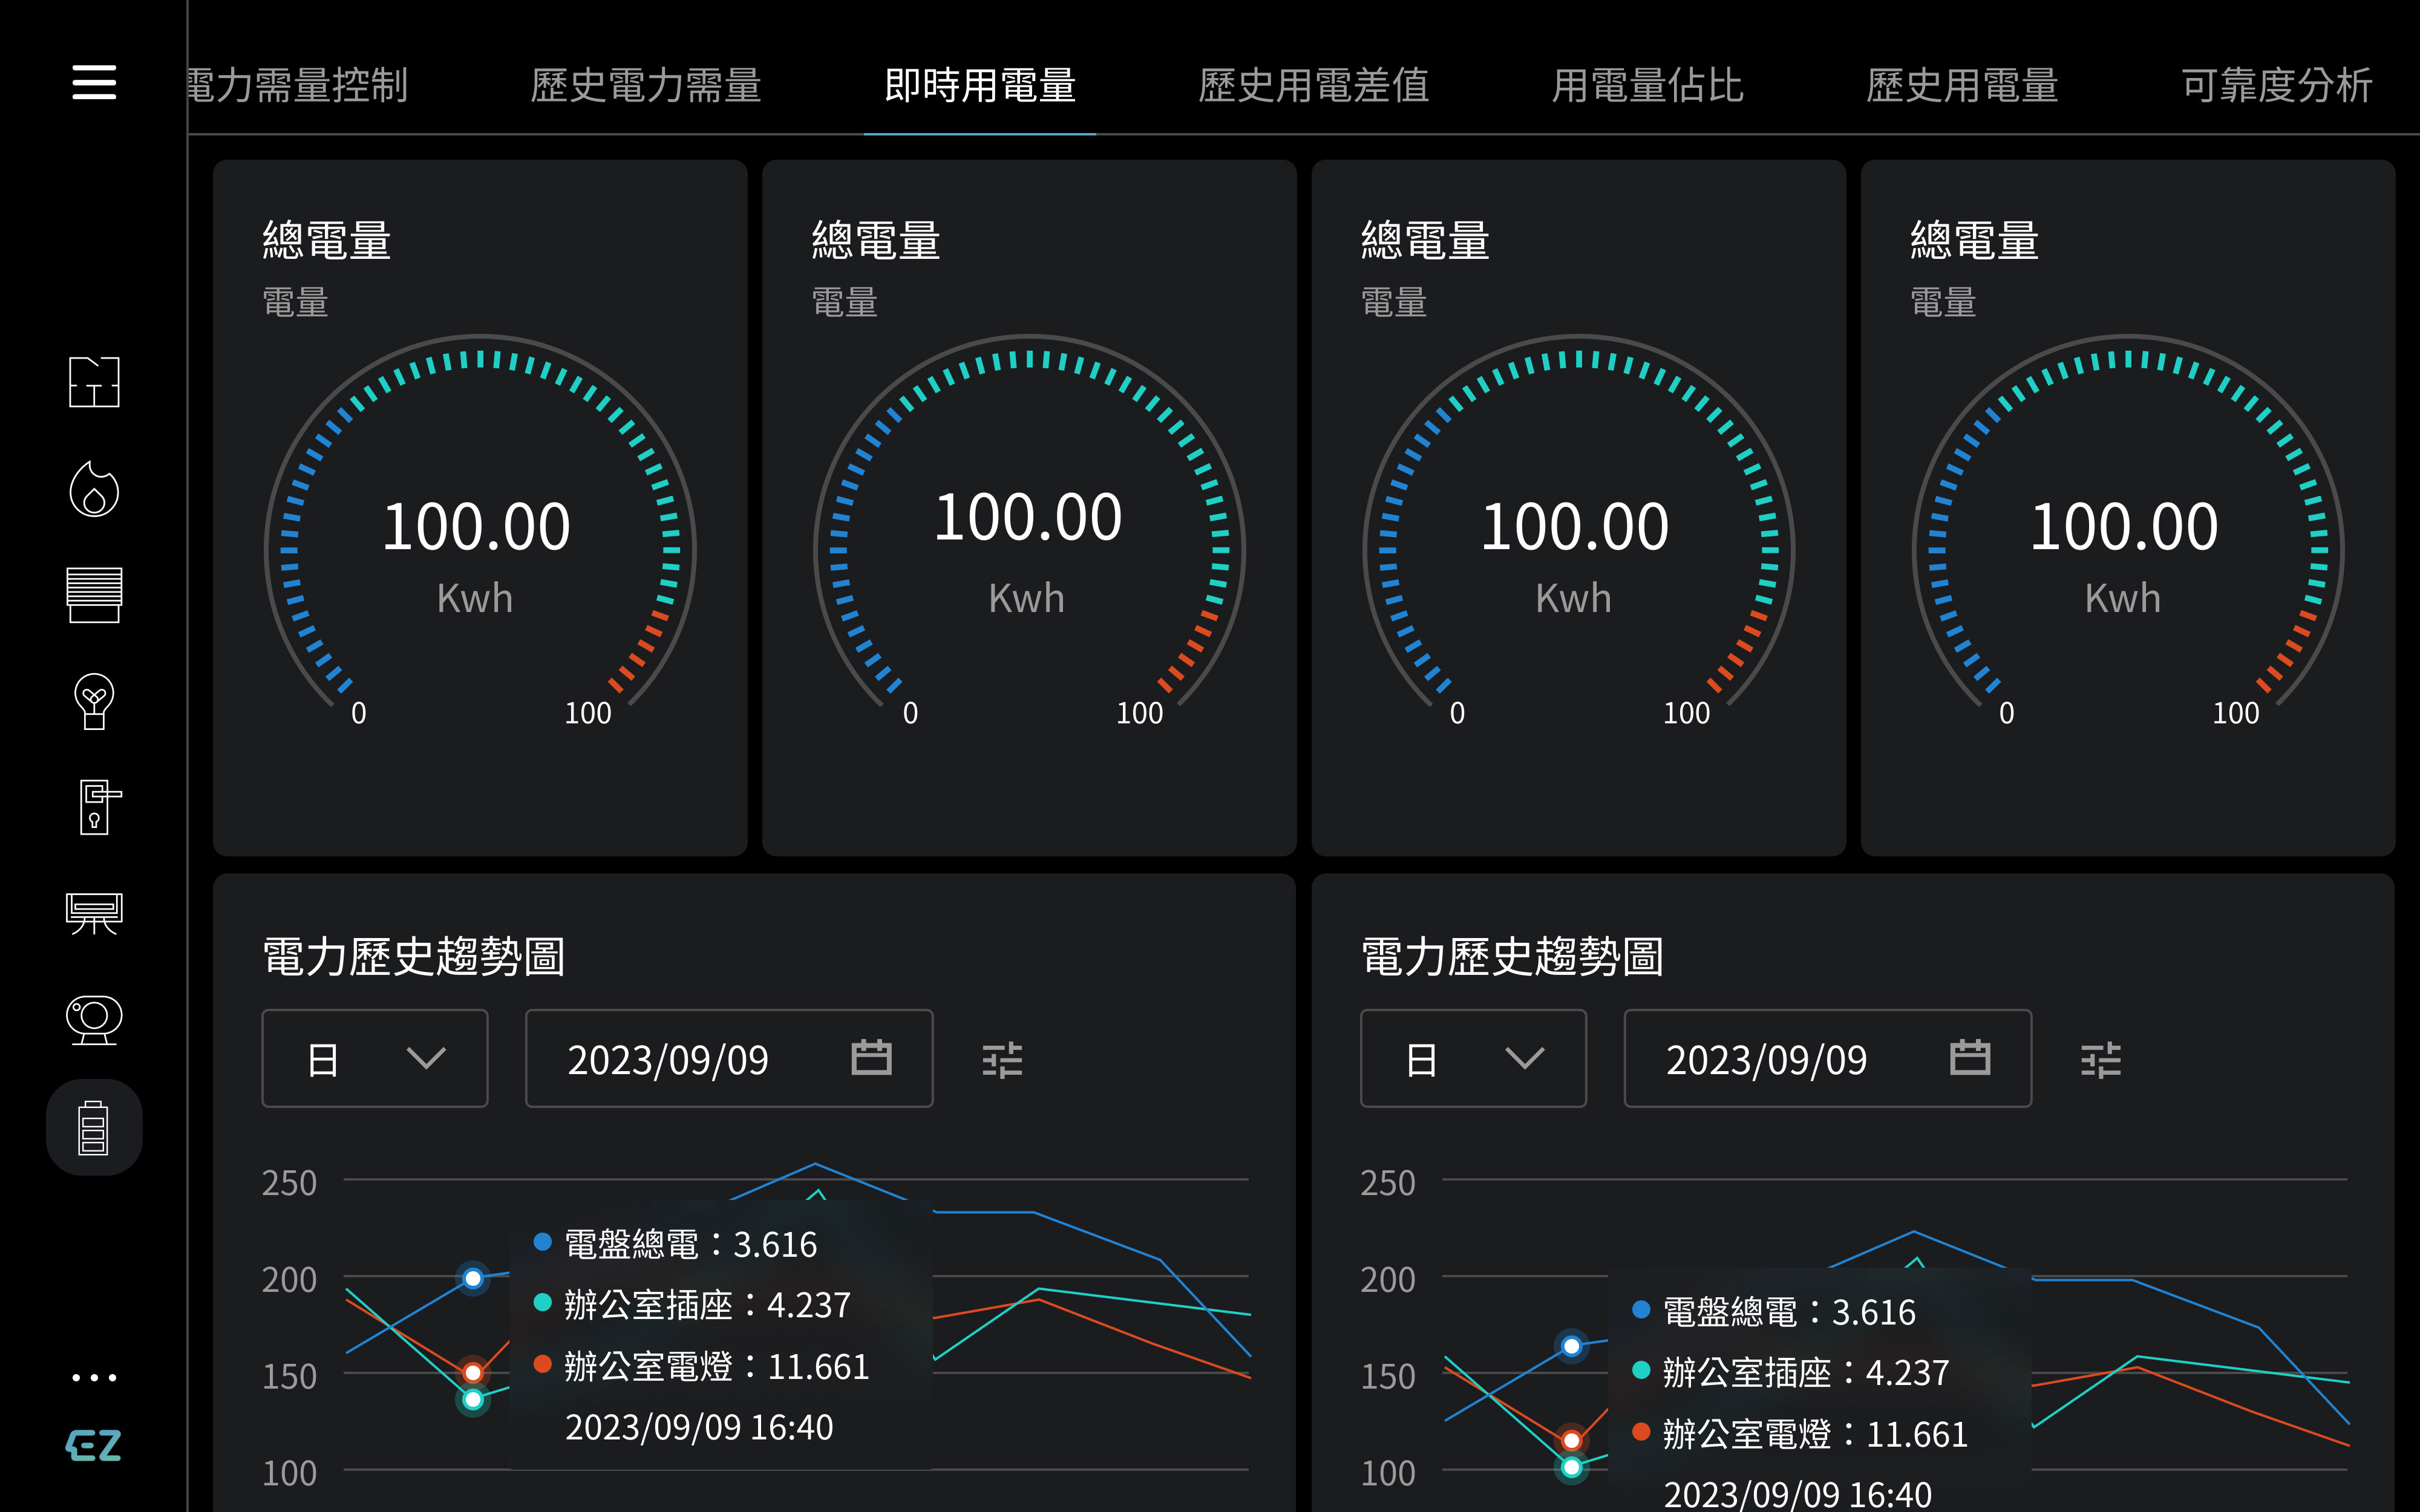This screenshot has height=1512, width=2420.
Task: Open calendar picker in left date field
Action: [x=871, y=1057]
